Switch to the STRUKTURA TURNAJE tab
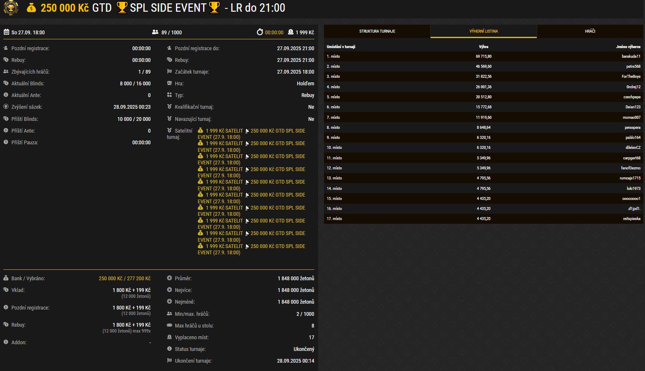Image resolution: width=645 pixels, height=371 pixels. 377,31
